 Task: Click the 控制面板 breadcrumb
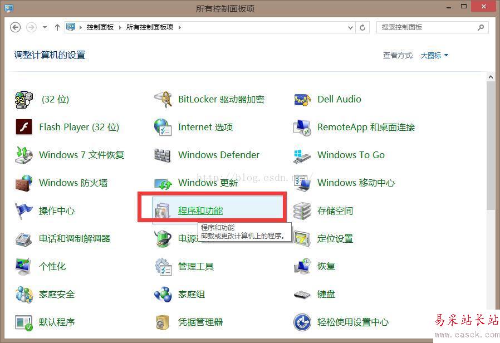[100, 27]
